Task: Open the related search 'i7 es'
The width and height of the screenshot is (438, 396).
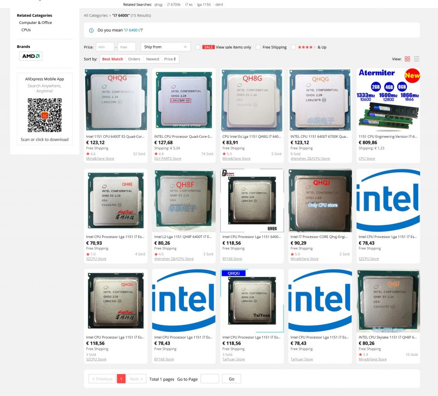Action: 189,4
